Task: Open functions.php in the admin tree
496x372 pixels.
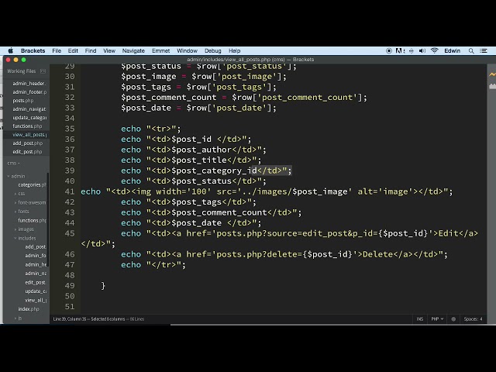Action: tap(32, 220)
